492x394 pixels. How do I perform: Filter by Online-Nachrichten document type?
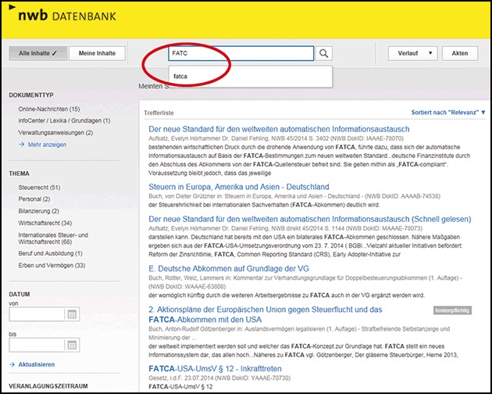point(49,109)
